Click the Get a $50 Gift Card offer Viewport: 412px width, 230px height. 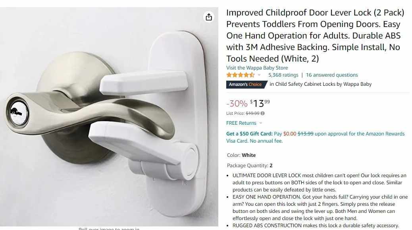[249, 133]
